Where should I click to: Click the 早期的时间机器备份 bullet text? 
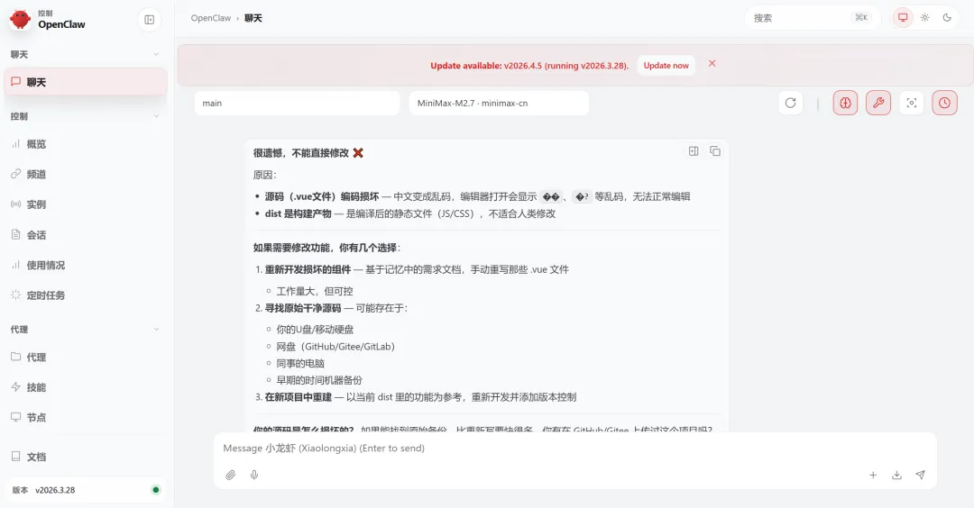pyautogui.click(x=319, y=380)
